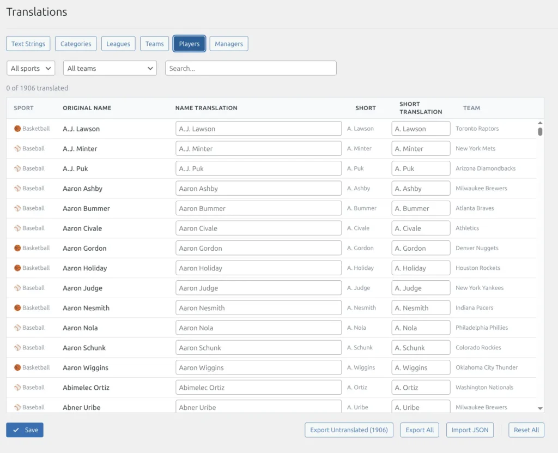The height and width of the screenshot is (453, 558).
Task: Edit short translation field A. Ashby
Action: 421,189
